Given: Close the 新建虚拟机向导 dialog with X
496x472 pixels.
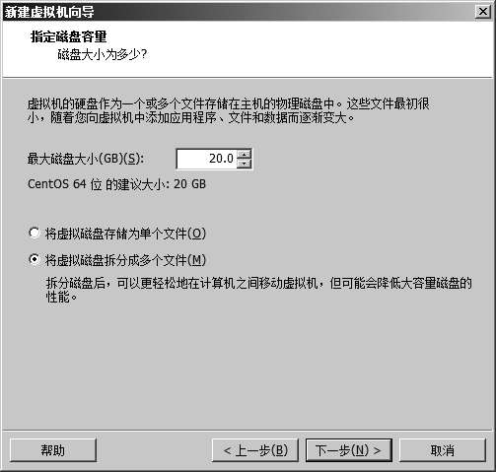Looking at the screenshot, I should click(483, 12).
